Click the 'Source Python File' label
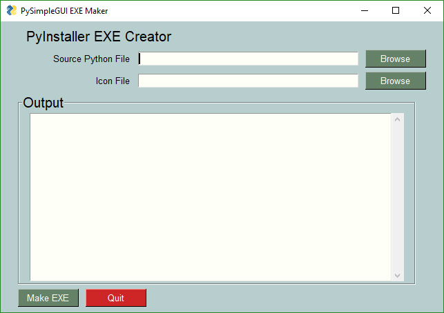The image size is (444, 313). click(91, 59)
